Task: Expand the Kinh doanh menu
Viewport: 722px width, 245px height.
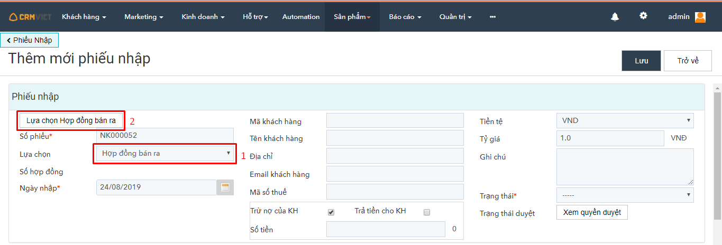Action: point(203,17)
